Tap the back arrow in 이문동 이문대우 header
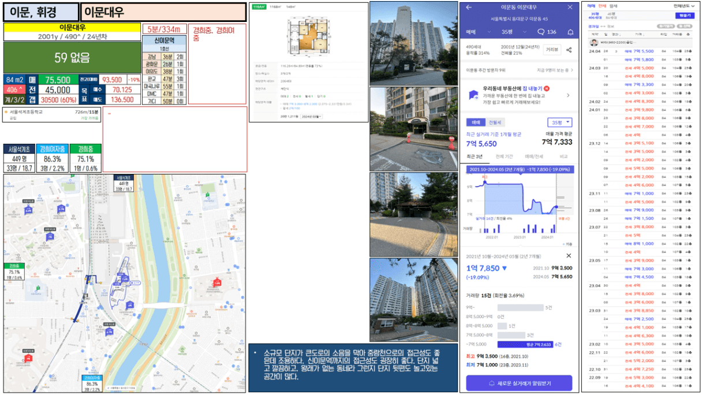Screen dimensions: 702x395 (468, 8)
